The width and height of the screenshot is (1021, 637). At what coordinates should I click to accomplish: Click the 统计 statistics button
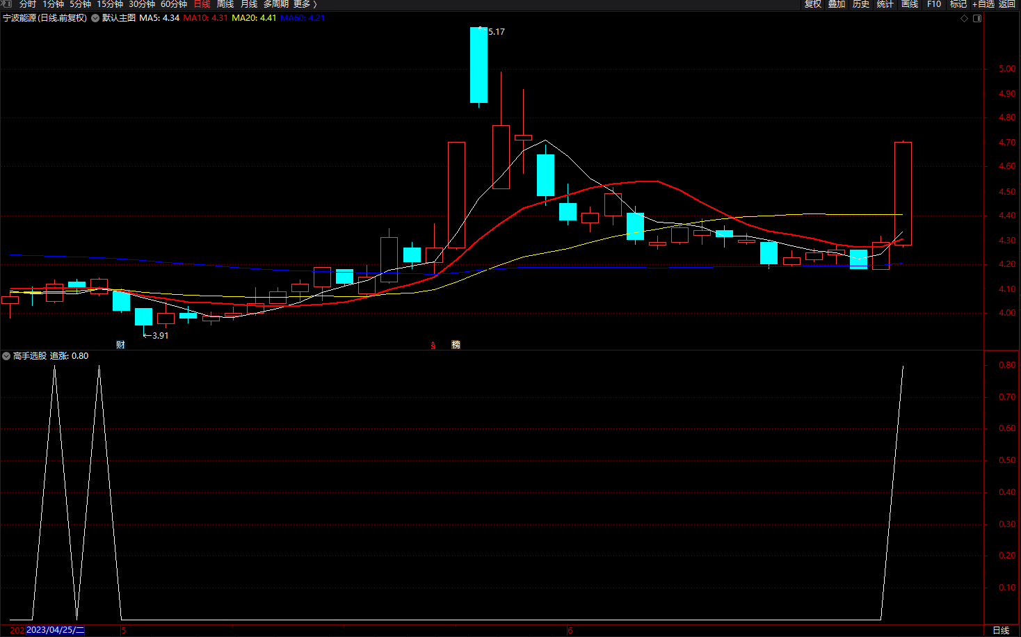point(885,4)
